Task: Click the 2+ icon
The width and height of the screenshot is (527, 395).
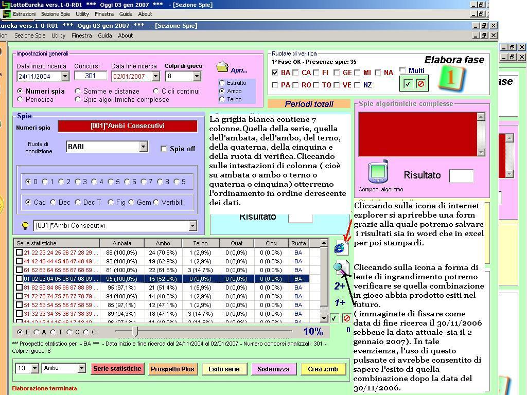Action: coord(340,286)
